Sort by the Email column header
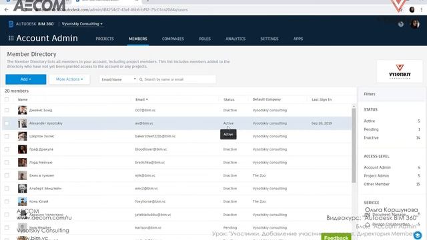 pyautogui.click(x=141, y=99)
